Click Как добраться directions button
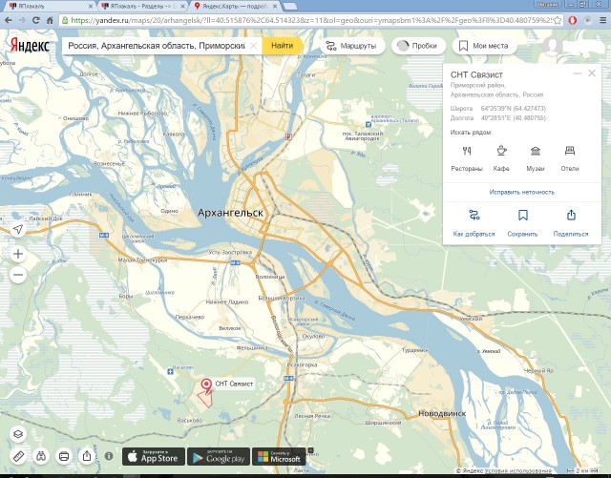 coord(474,223)
